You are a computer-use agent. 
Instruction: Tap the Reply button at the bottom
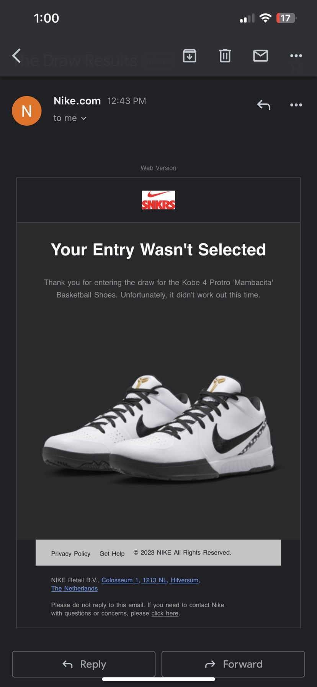[x=84, y=664]
